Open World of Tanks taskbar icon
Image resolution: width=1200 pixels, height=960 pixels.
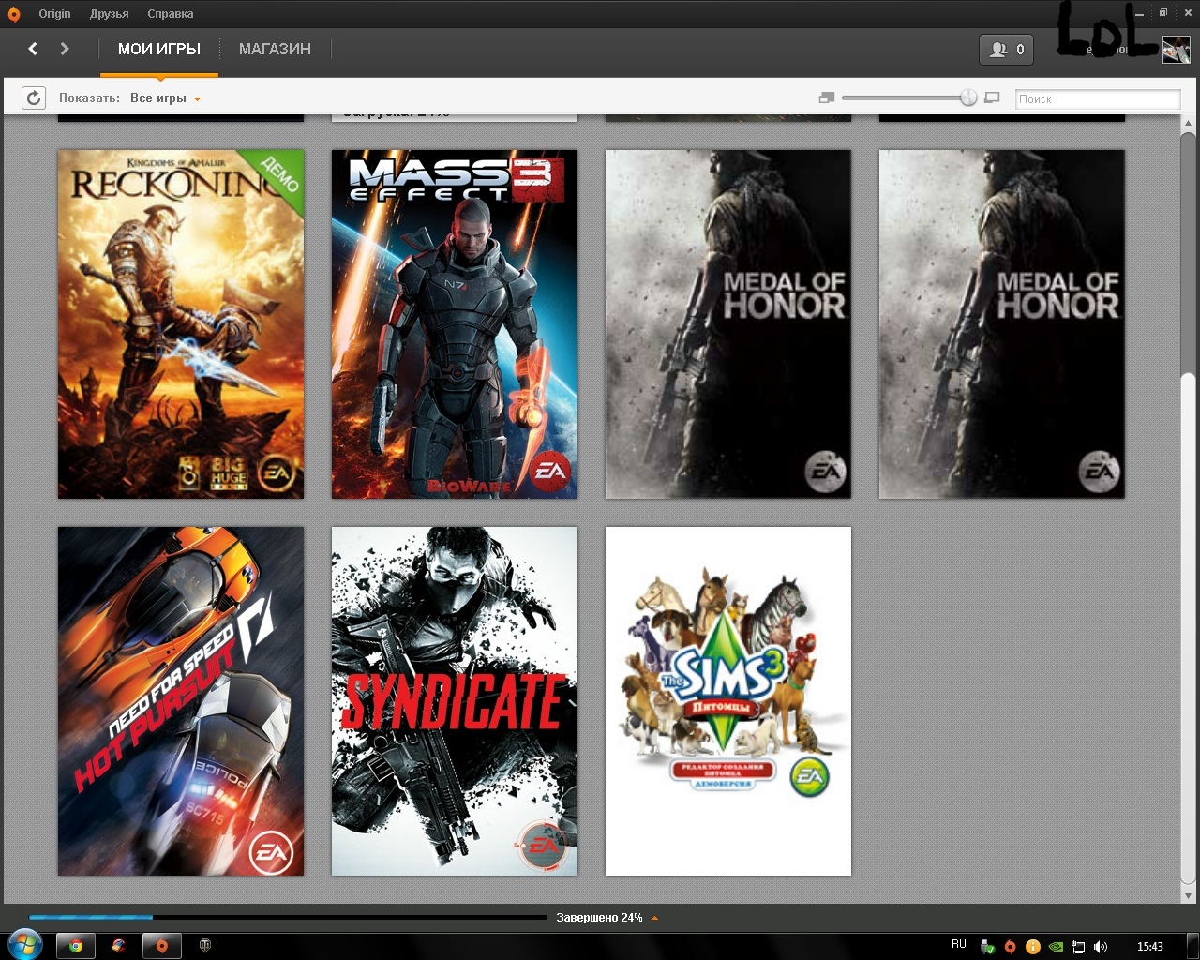click(x=204, y=946)
